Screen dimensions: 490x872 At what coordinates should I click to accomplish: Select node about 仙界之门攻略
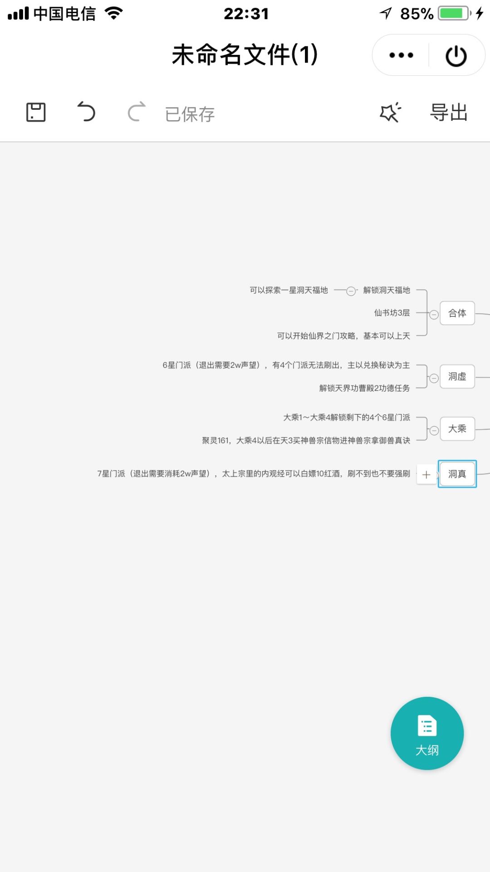343,336
